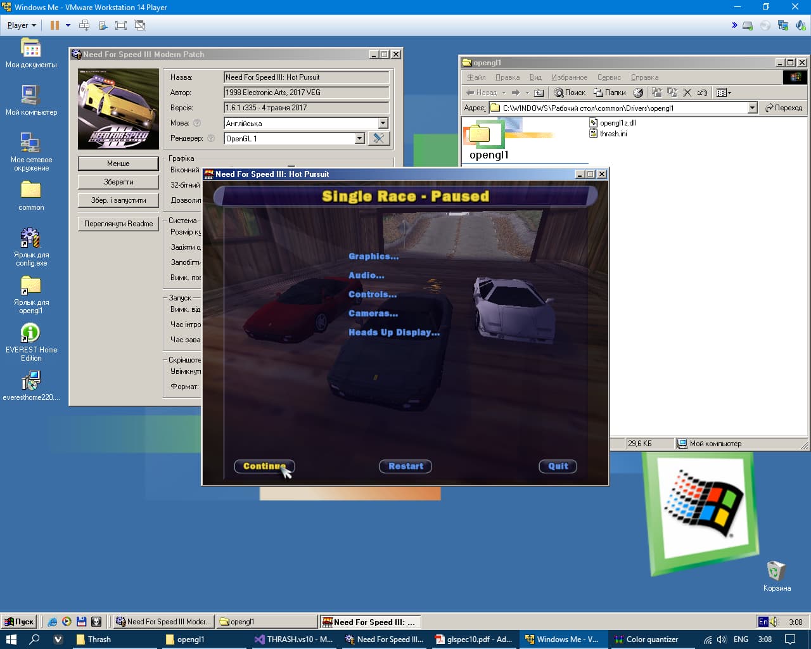Viewport: 811px width, 649px height.
Task: Pause the virtual machine in VMware toolbar
Action: pos(54,25)
